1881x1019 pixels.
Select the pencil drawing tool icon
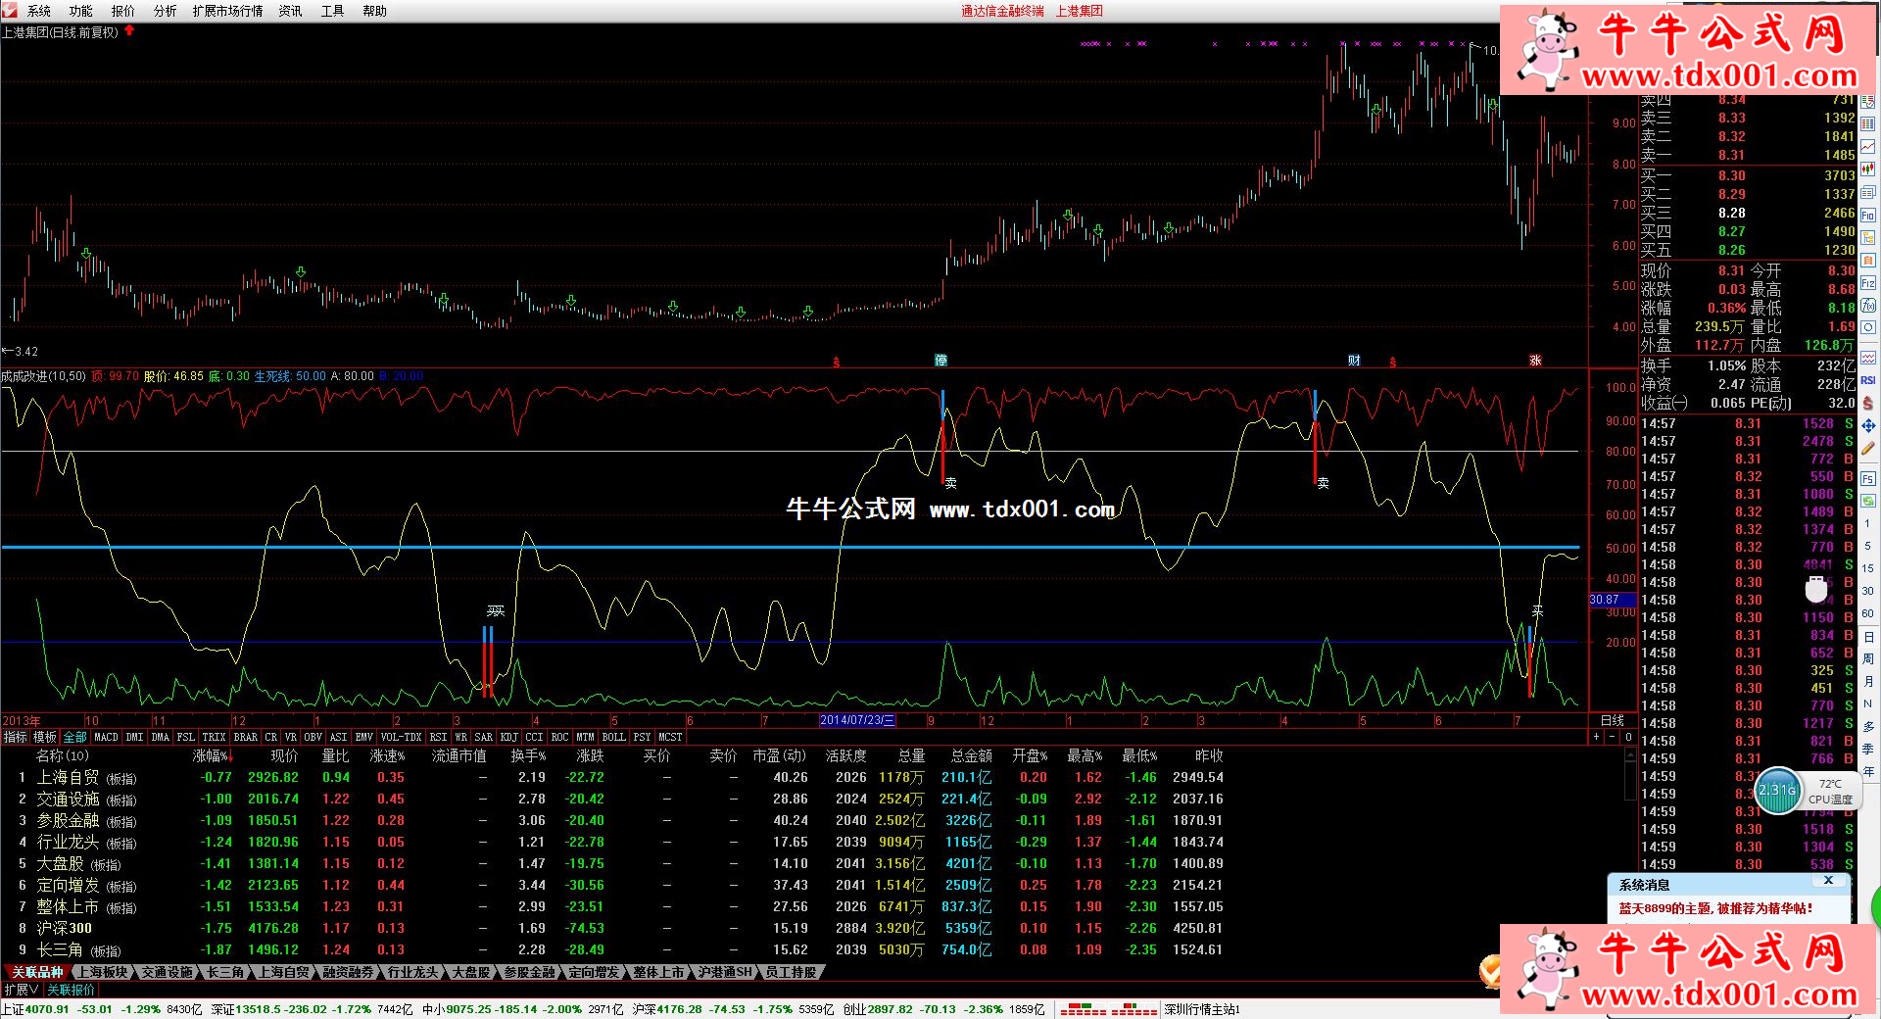pos(1868,448)
